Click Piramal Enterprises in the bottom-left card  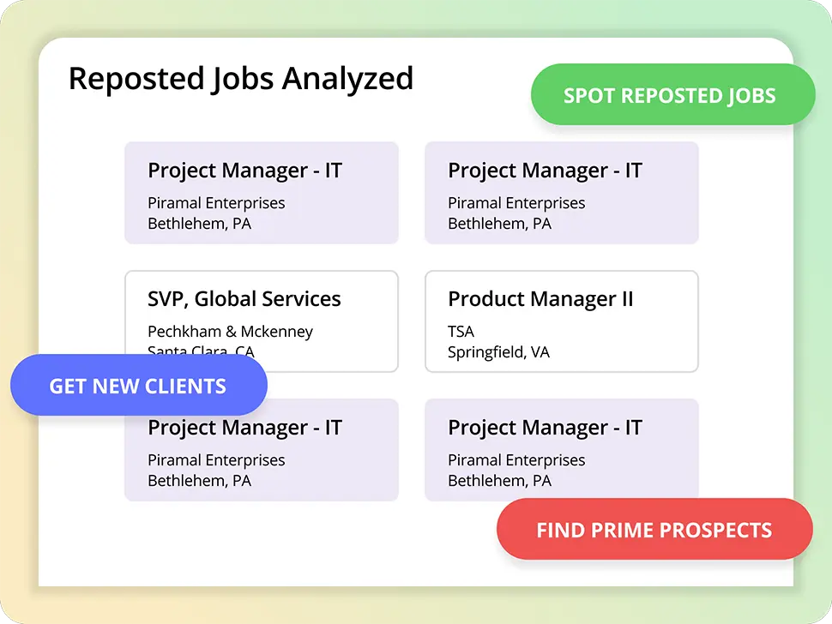(x=216, y=460)
